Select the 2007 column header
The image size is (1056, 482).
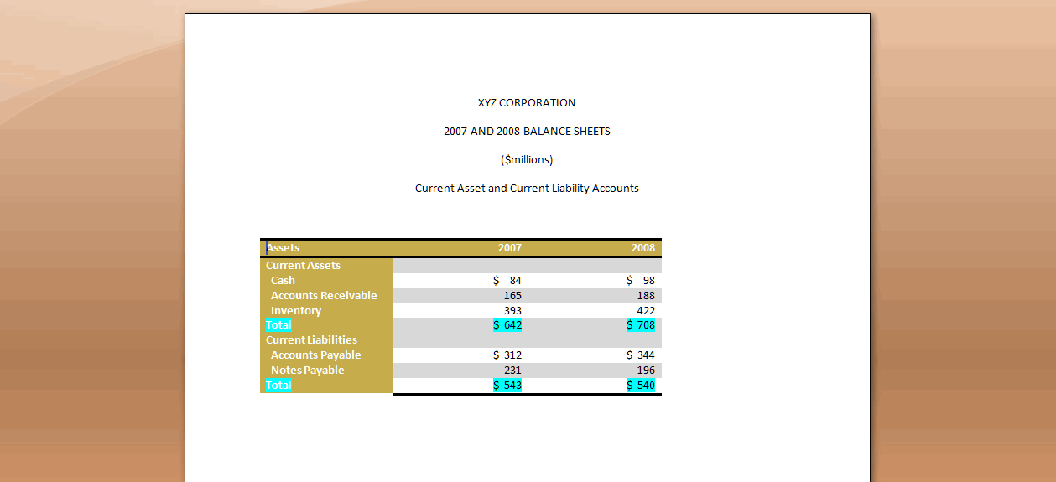510,248
